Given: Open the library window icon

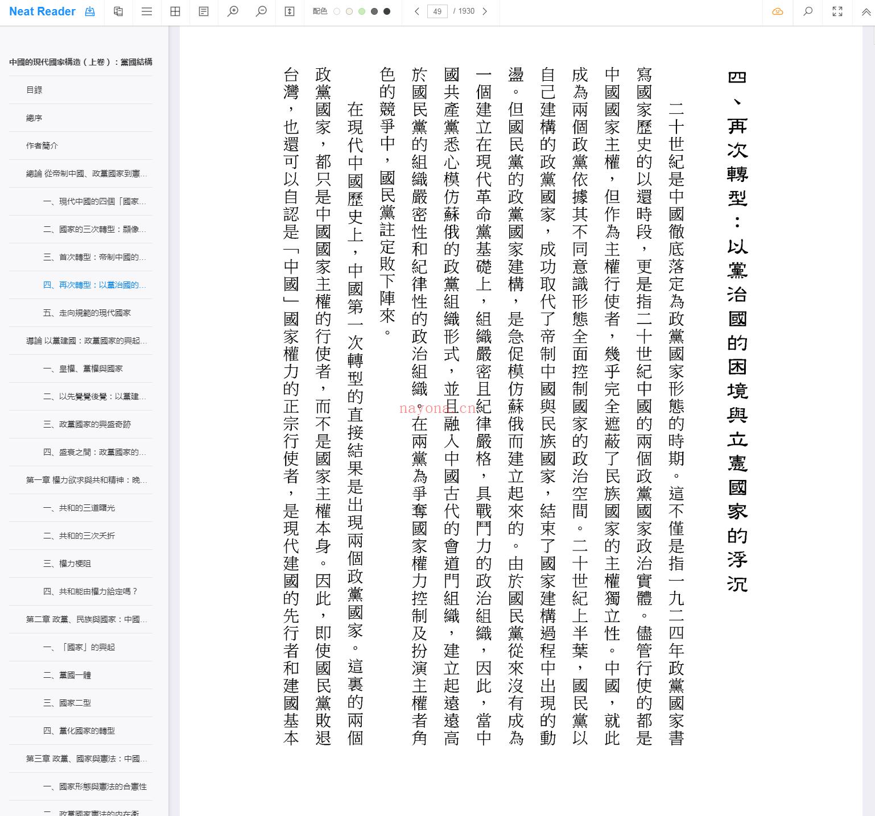Looking at the screenshot, I should pyautogui.click(x=118, y=11).
